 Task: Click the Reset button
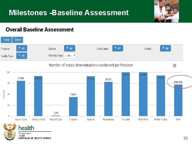tap(18, 40)
